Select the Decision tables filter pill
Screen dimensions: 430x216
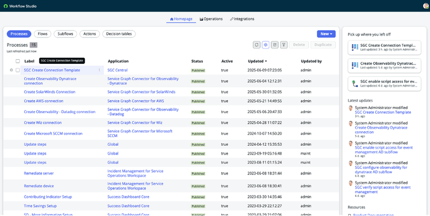pyautogui.click(x=119, y=34)
